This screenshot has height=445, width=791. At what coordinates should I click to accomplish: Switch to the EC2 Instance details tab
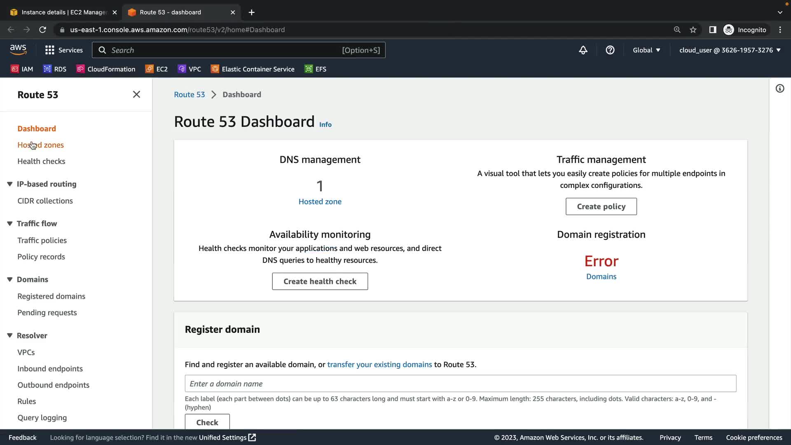coord(62,12)
